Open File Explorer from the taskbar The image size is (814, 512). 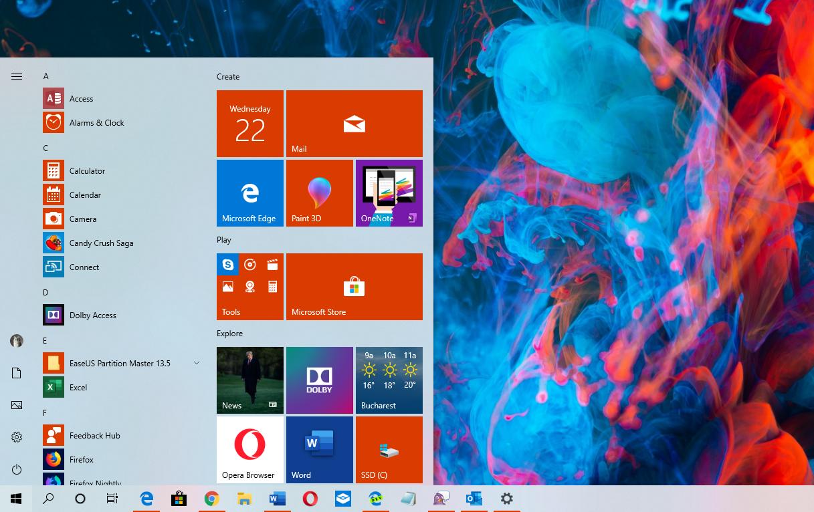pyautogui.click(x=245, y=499)
